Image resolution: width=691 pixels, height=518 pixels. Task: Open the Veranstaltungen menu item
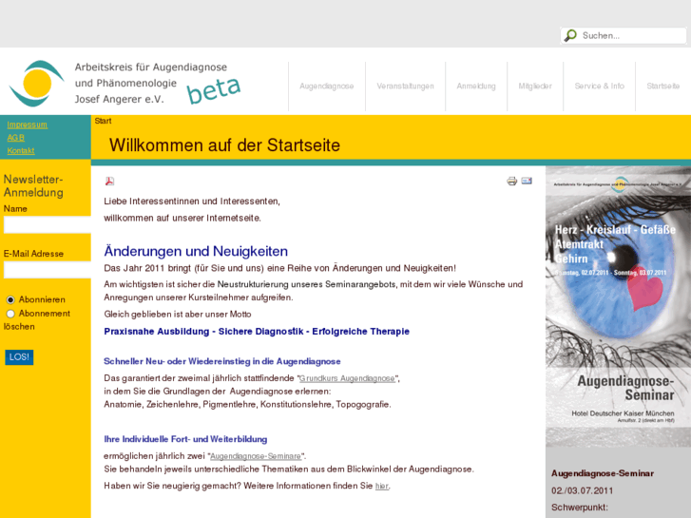pyautogui.click(x=406, y=86)
